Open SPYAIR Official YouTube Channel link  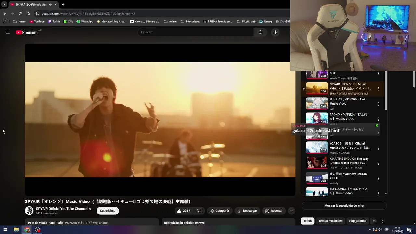62,209
